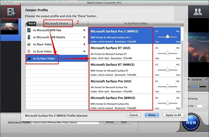Click the Microsoft Device header label
This screenshot has width=209, height=137.
pyautogui.click(x=57, y=23)
